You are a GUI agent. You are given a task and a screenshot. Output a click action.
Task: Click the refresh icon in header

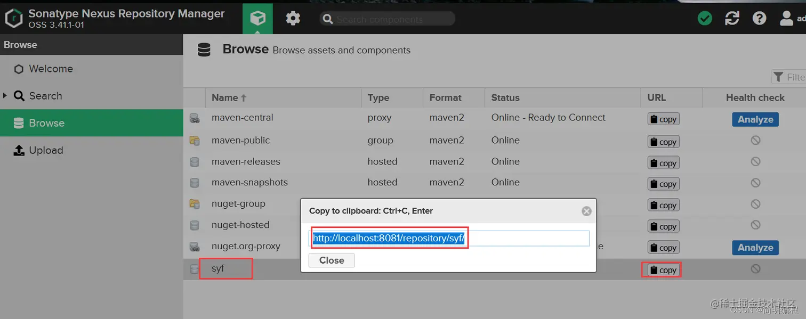[732, 19]
